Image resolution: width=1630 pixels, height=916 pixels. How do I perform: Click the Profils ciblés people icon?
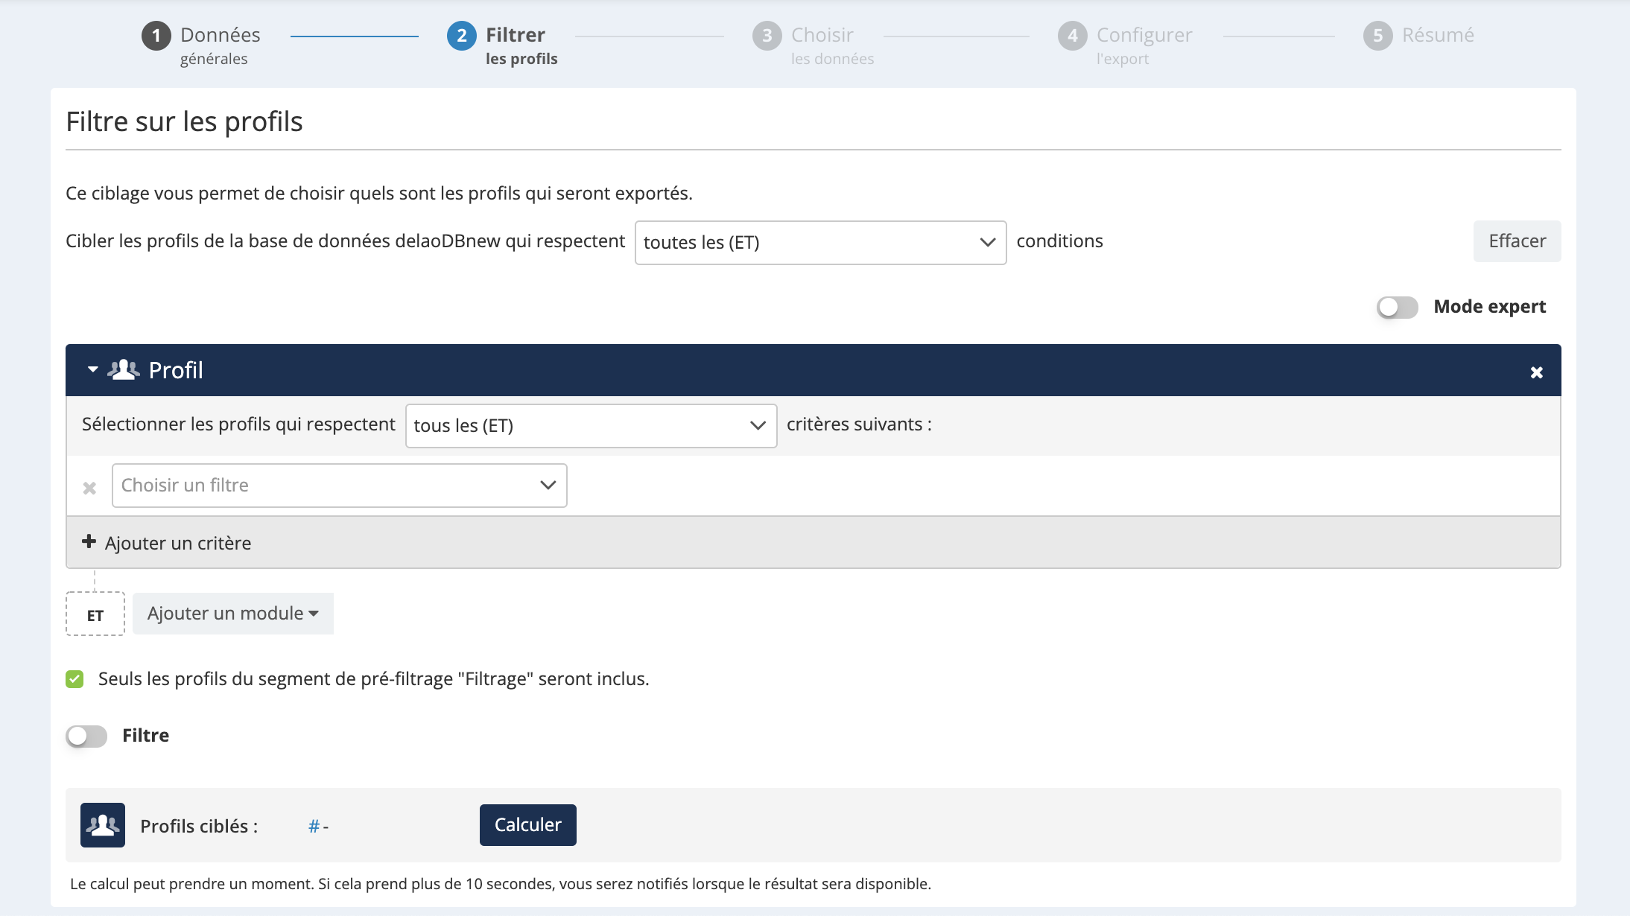pos(103,825)
